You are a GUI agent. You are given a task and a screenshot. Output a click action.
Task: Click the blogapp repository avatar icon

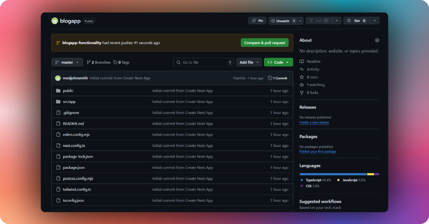55,21
